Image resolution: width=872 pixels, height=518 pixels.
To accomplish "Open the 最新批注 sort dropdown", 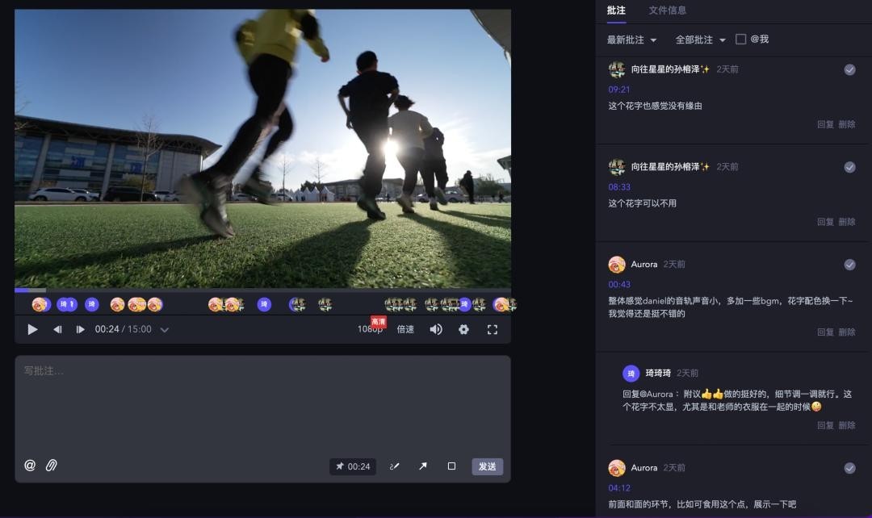I will pos(631,40).
